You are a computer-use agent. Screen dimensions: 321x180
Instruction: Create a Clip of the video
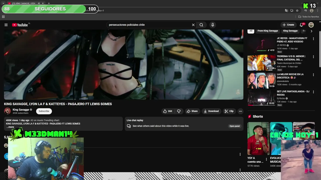(x=229, y=111)
